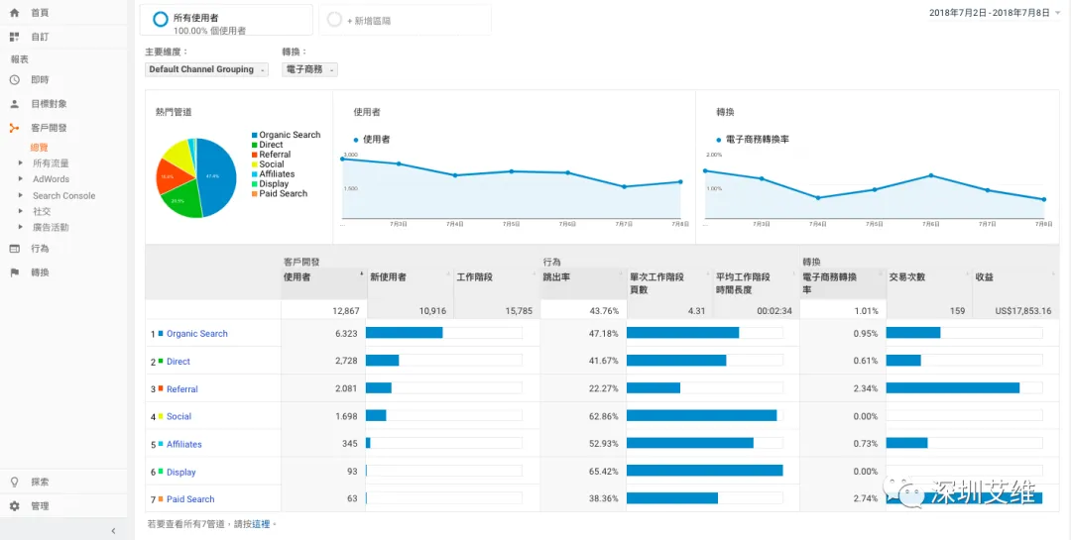Click the blue Organic Search pie slice

216,176
